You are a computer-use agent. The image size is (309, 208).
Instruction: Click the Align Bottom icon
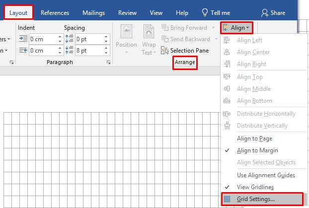(227, 101)
